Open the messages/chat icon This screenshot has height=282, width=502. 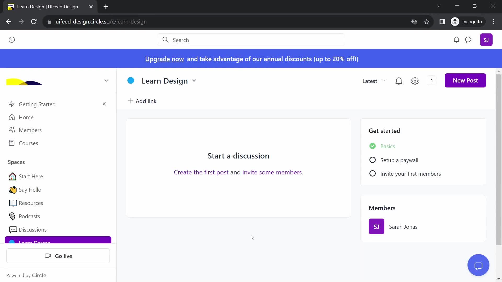[468, 40]
